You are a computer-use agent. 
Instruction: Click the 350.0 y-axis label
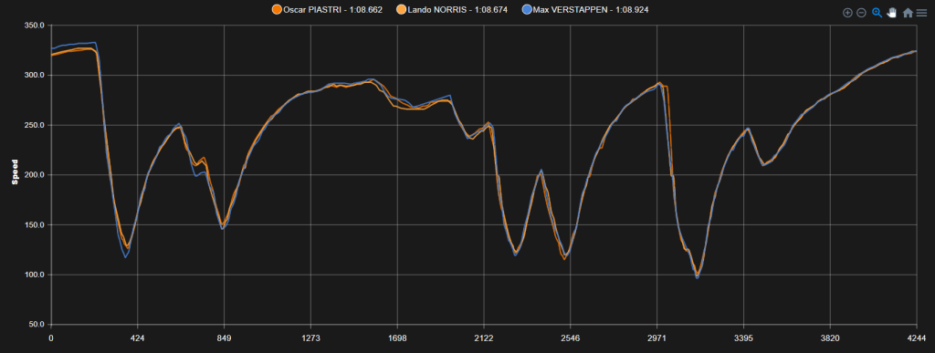pyautogui.click(x=34, y=26)
